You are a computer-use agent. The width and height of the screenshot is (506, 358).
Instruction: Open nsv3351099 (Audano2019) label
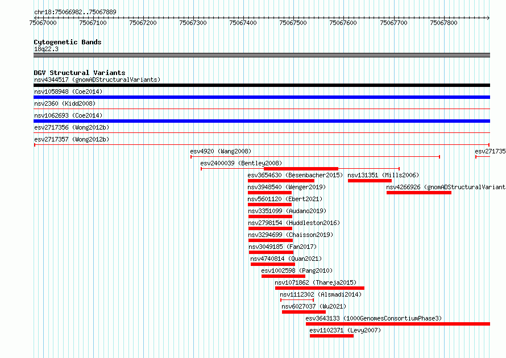click(287, 211)
